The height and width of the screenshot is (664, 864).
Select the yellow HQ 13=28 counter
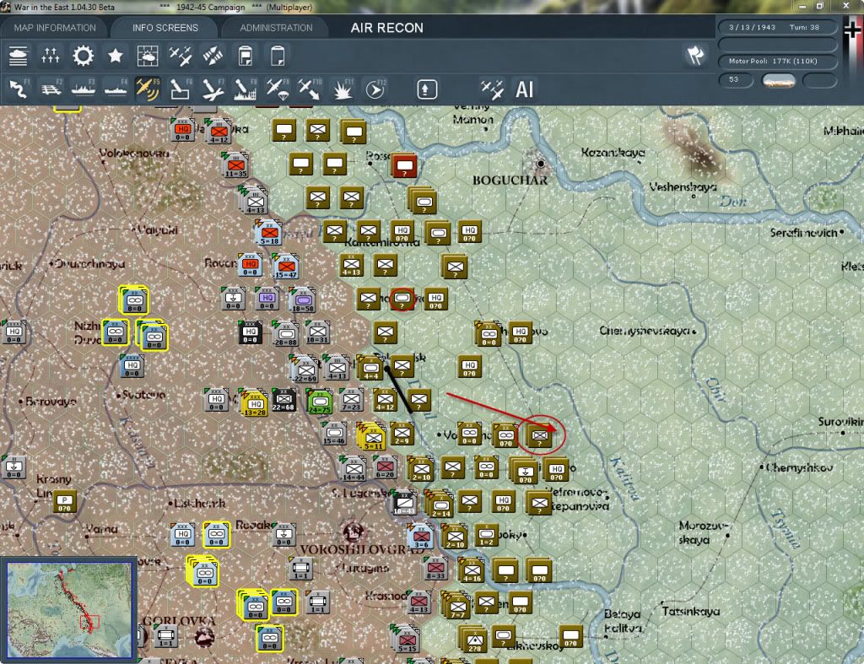(x=255, y=404)
